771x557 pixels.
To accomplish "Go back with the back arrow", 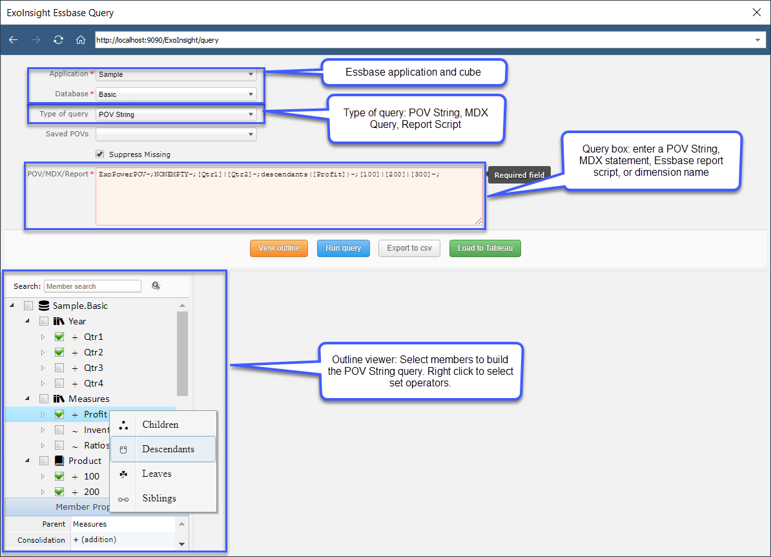I will coord(14,40).
